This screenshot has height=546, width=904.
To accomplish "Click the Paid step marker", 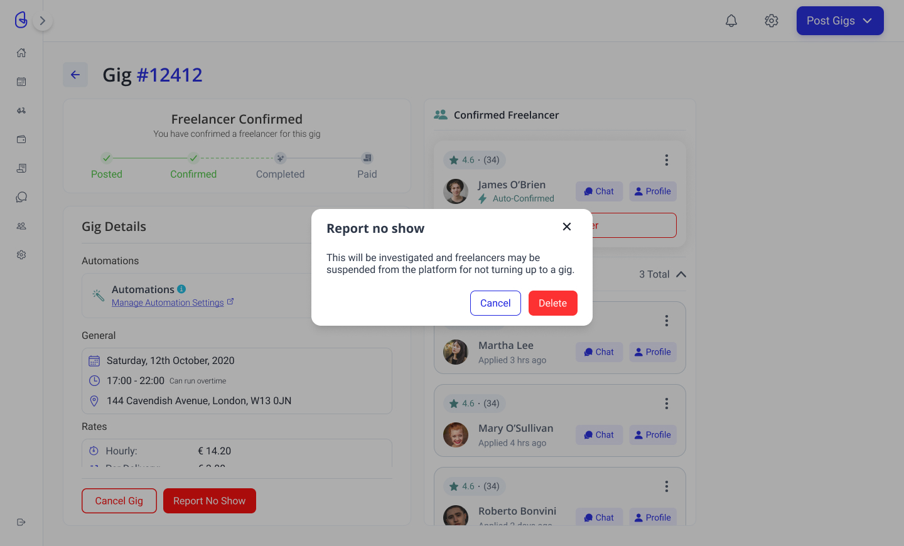I will point(367,158).
